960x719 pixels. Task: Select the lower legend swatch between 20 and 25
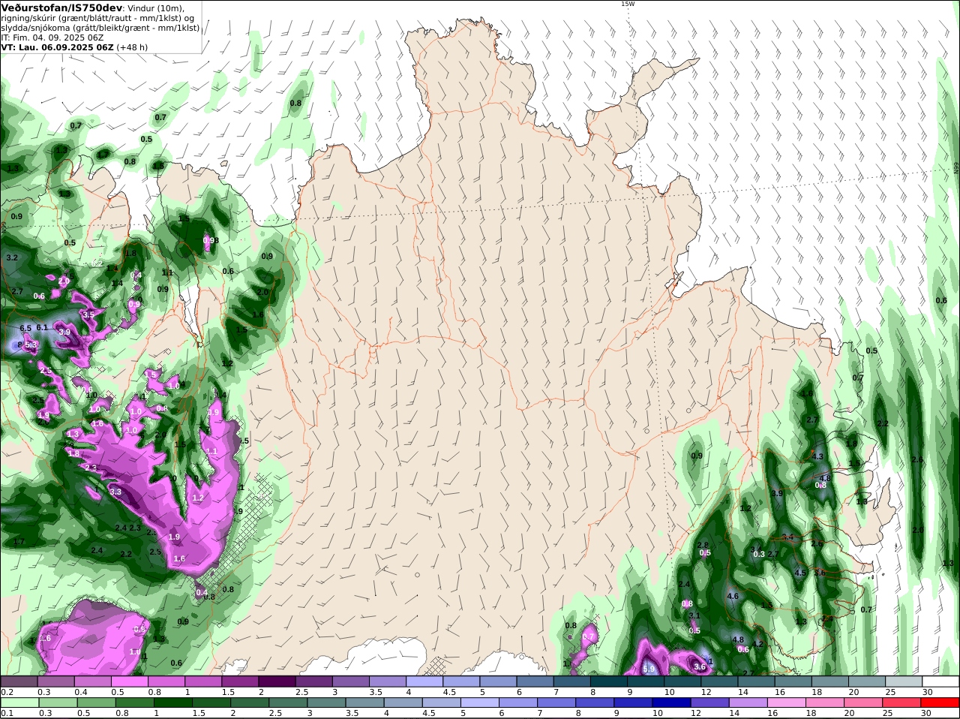[864, 702]
